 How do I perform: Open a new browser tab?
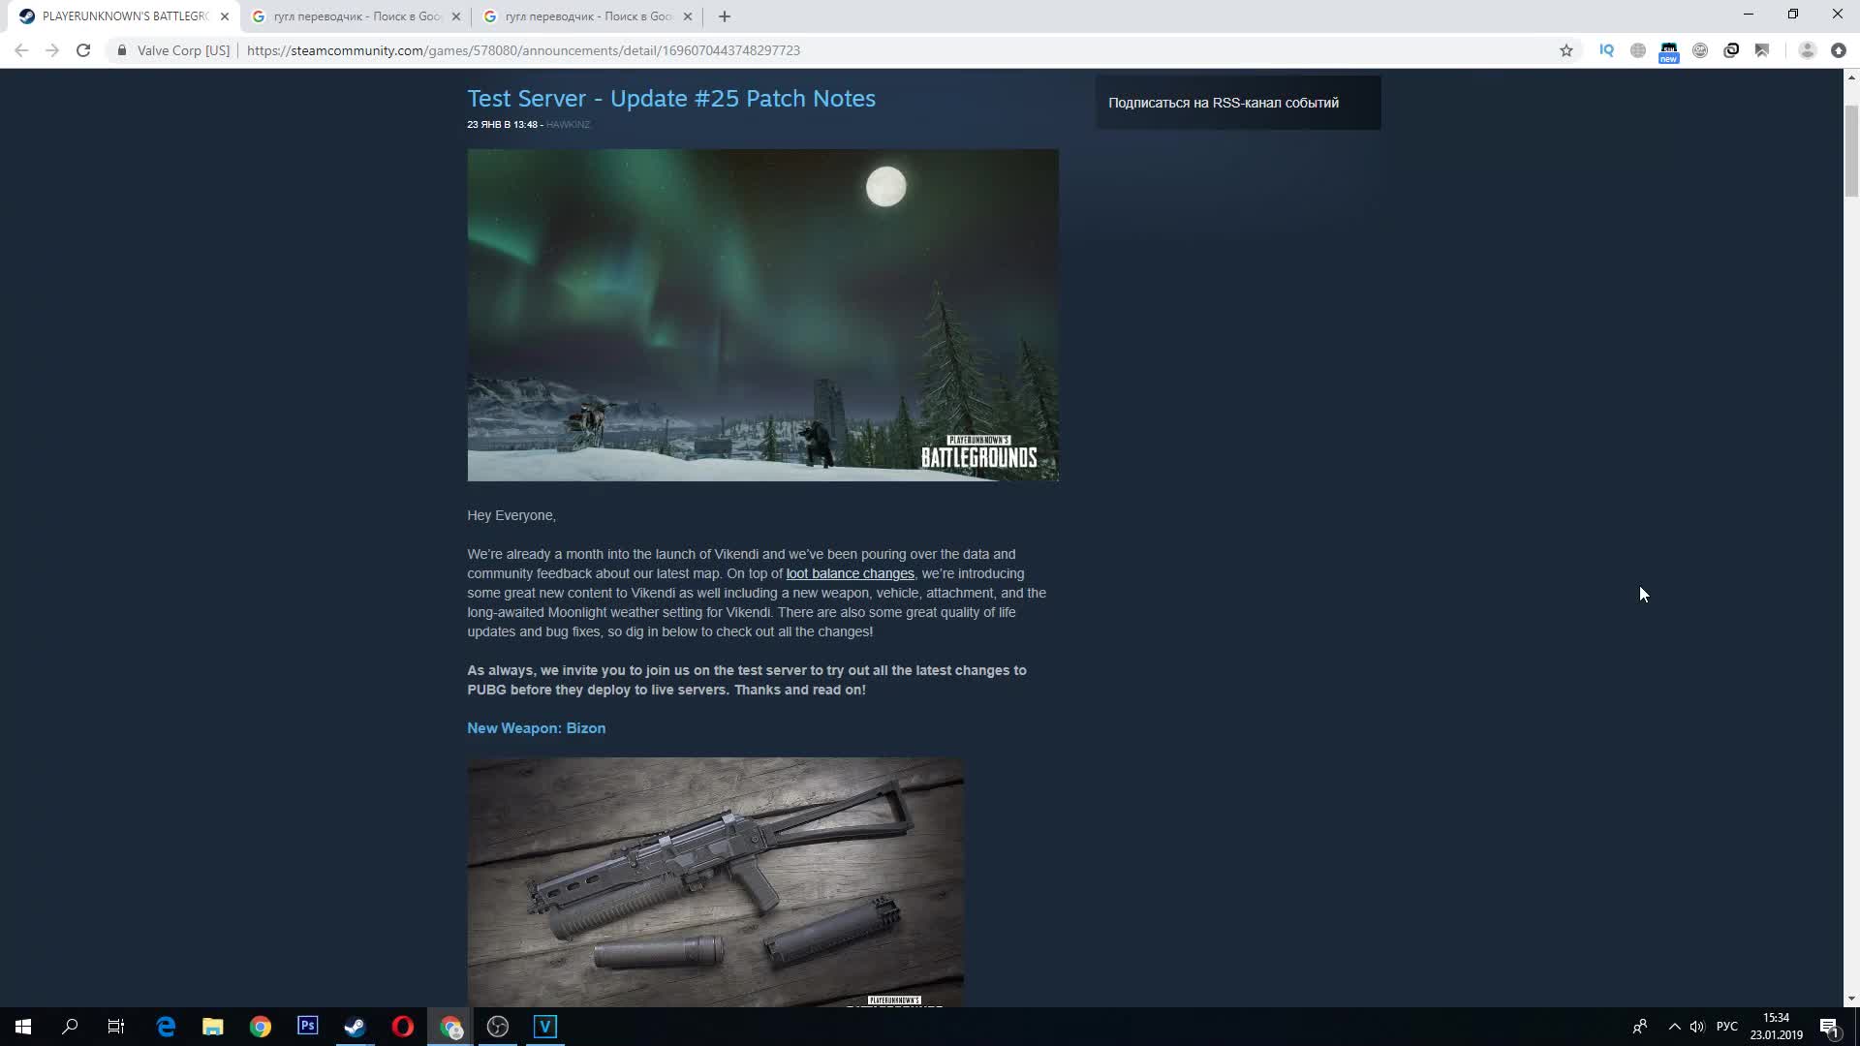pos(725,16)
